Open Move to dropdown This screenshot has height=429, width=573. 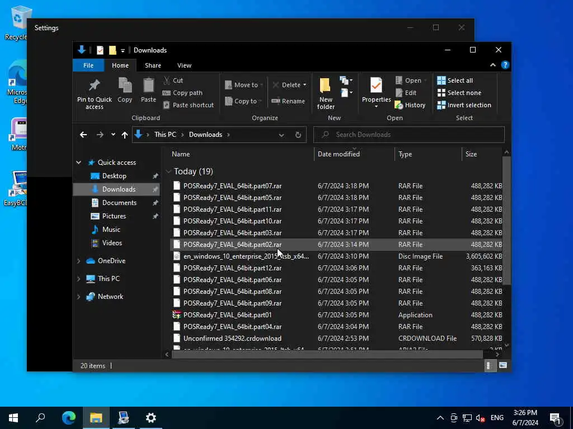pyautogui.click(x=244, y=85)
